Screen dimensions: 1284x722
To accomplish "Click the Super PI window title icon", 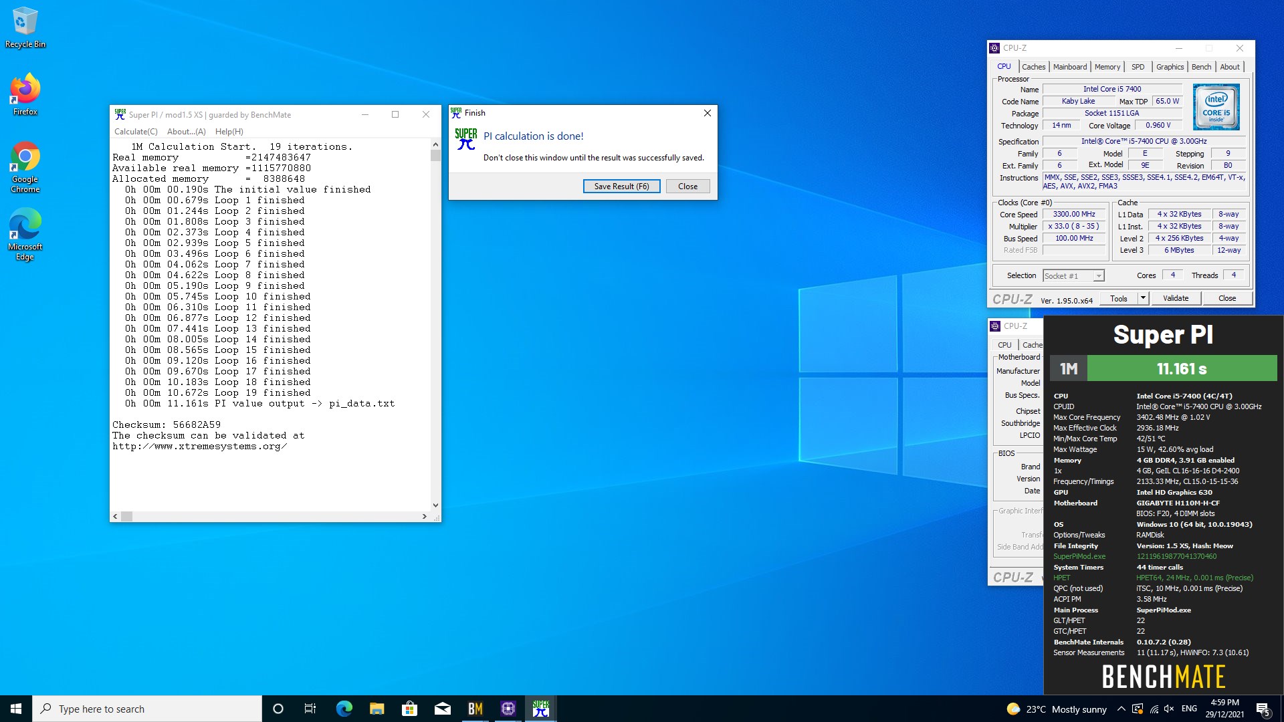I will (120, 114).
